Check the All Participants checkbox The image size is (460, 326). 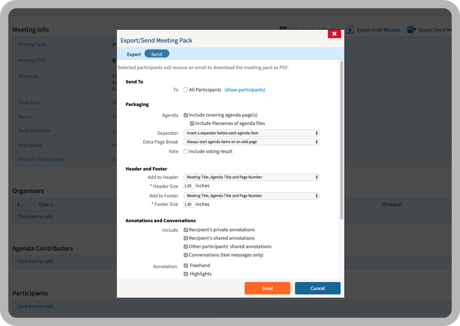[186, 90]
